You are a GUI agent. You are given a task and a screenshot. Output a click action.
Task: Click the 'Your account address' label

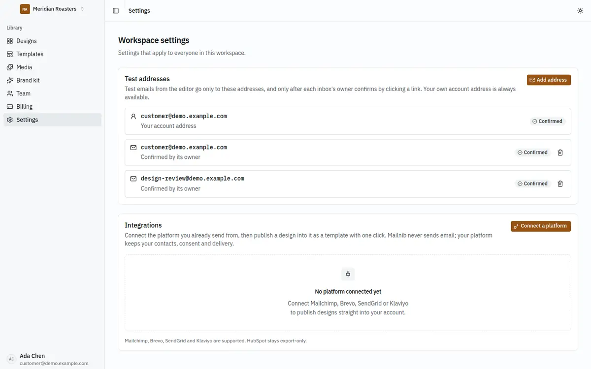pyautogui.click(x=168, y=126)
